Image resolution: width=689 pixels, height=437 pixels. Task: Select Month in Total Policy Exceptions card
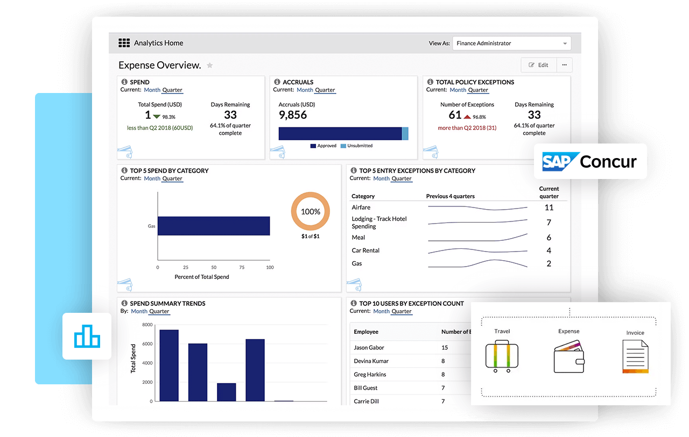458,90
